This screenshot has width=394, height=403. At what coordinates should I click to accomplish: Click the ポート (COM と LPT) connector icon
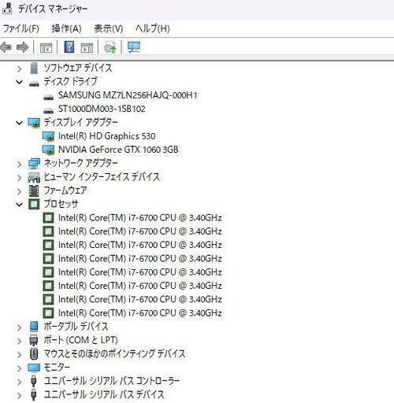click(x=33, y=340)
